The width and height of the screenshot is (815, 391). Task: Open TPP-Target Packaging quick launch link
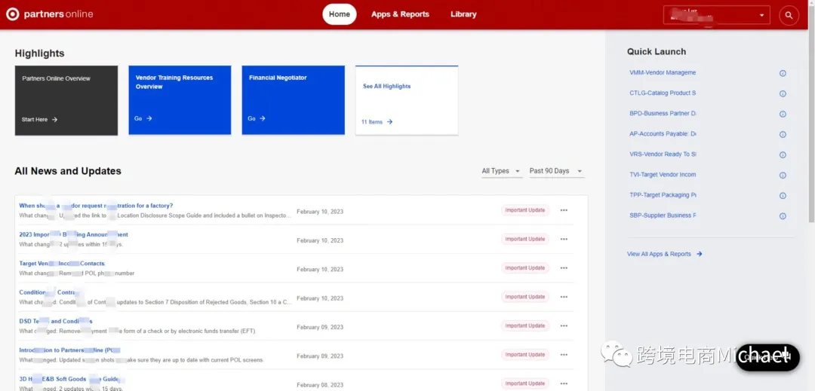663,195
